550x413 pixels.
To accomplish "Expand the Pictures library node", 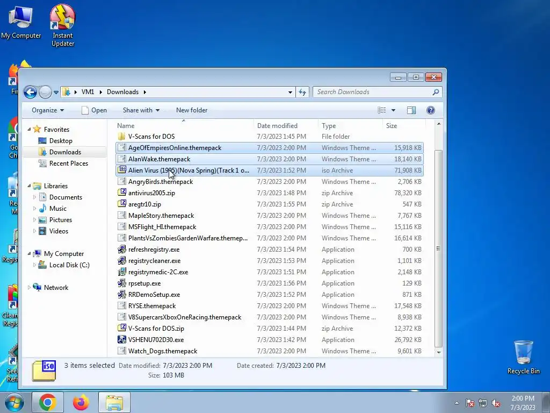I will tap(34, 220).
